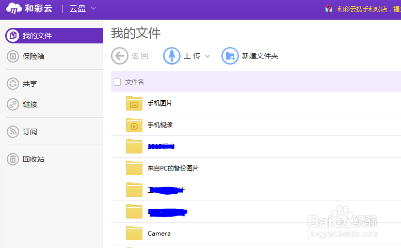401x248 pixels.
Task: Click the 手机图片 folder icon
Action: coord(134,103)
